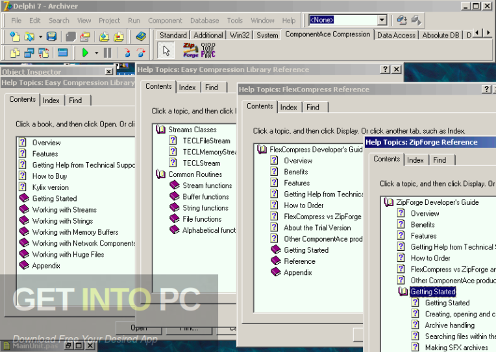The height and width of the screenshot is (352, 496).
Task: Open the Tools menu
Action: [235, 21]
